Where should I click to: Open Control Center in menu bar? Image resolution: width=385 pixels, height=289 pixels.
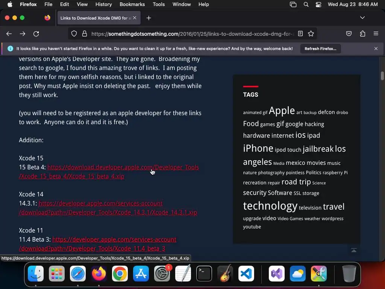point(318,5)
